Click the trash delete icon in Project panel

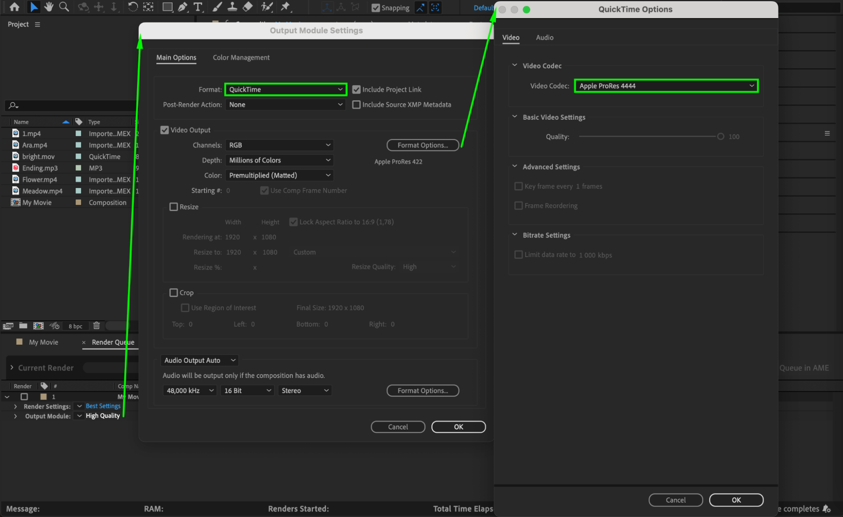click(97, 325)
